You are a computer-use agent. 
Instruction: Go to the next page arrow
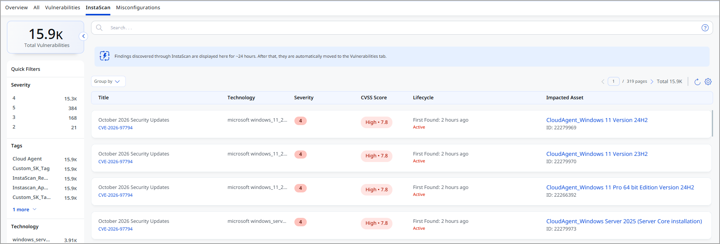pyautogui.click(x=652, y=82)
